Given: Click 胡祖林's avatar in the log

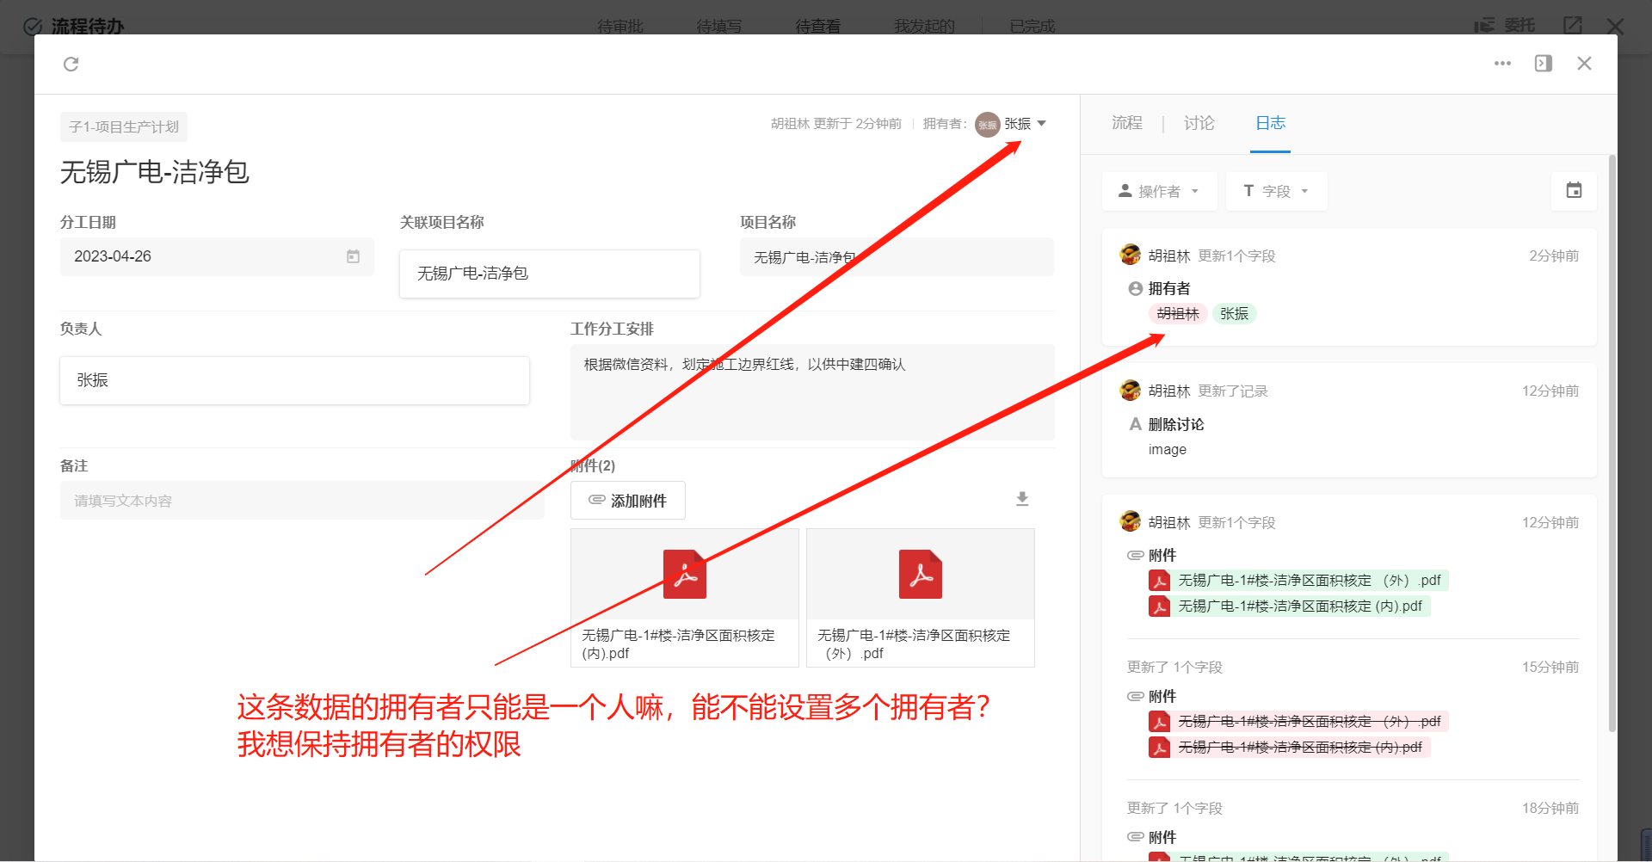Looking at the screenshot, I should coord(1130,254).
